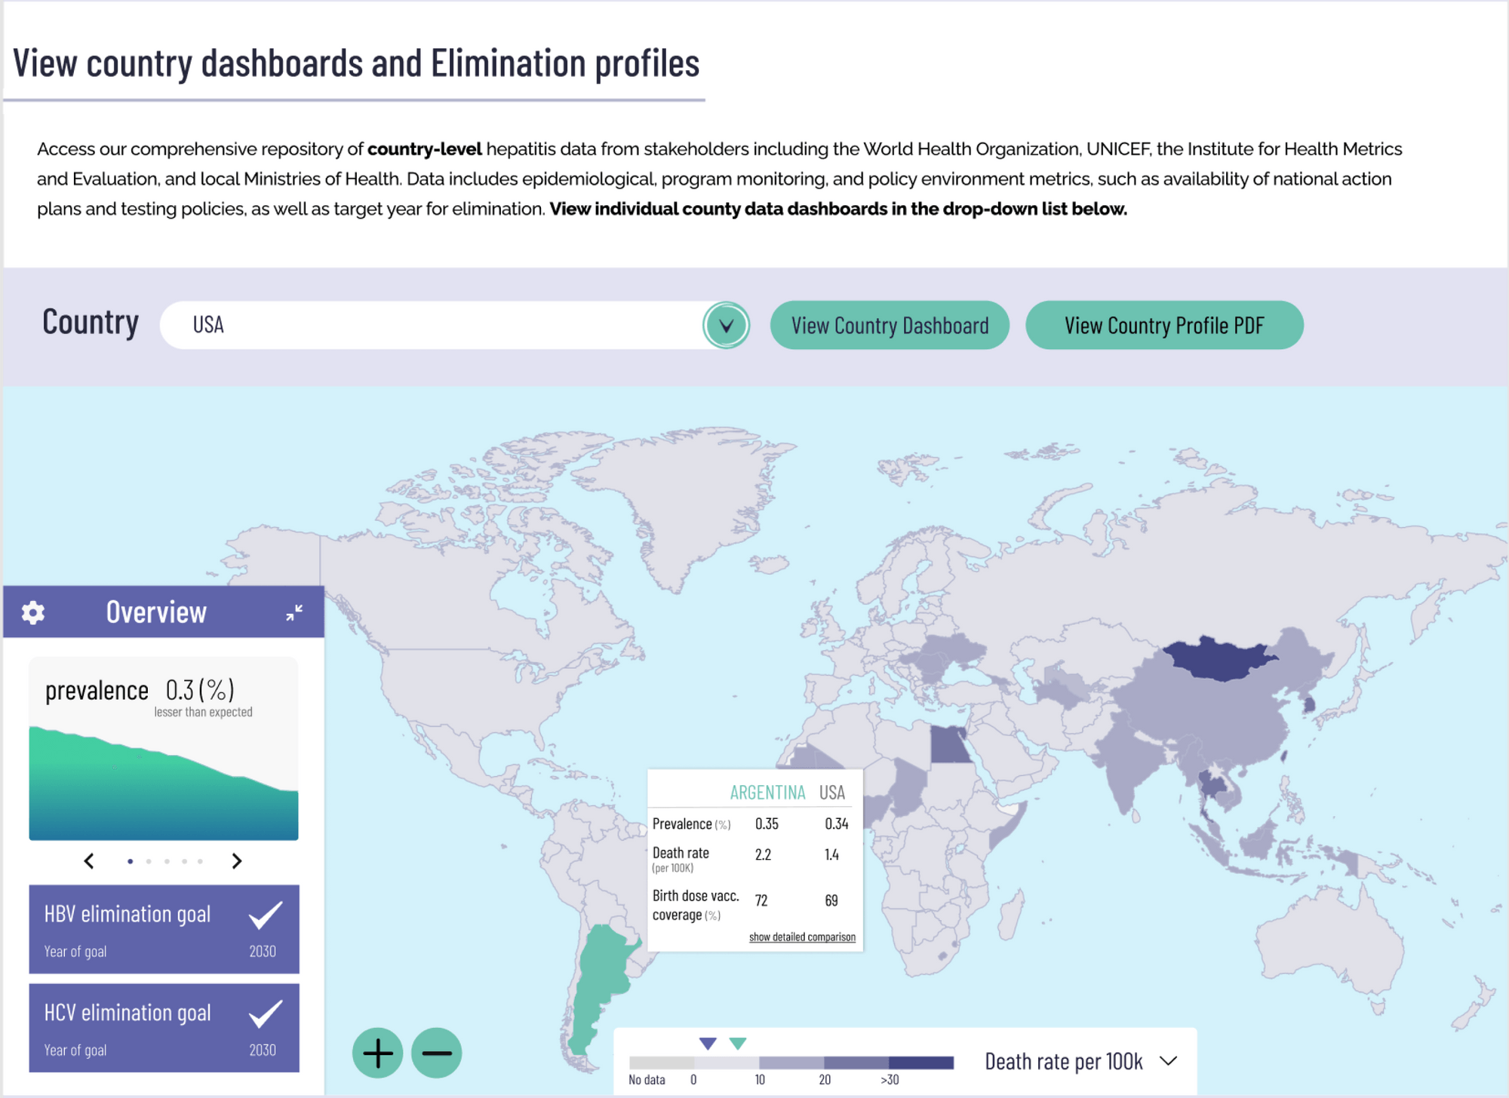
Task: Go to previous overview chart
Action: (89, 861)
